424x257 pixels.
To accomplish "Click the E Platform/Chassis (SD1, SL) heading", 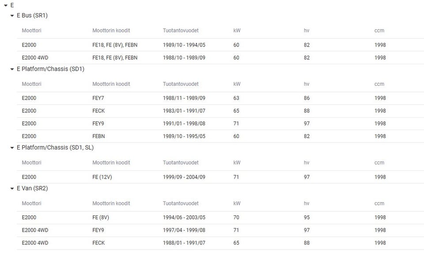I will click(x=55, y=147).
